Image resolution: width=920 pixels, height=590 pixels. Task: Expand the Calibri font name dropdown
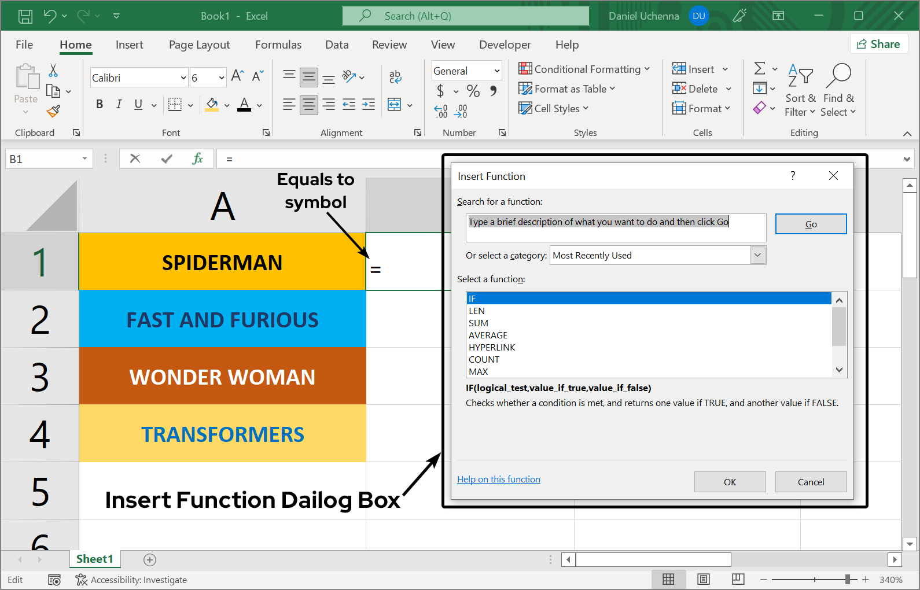(183, 78)
